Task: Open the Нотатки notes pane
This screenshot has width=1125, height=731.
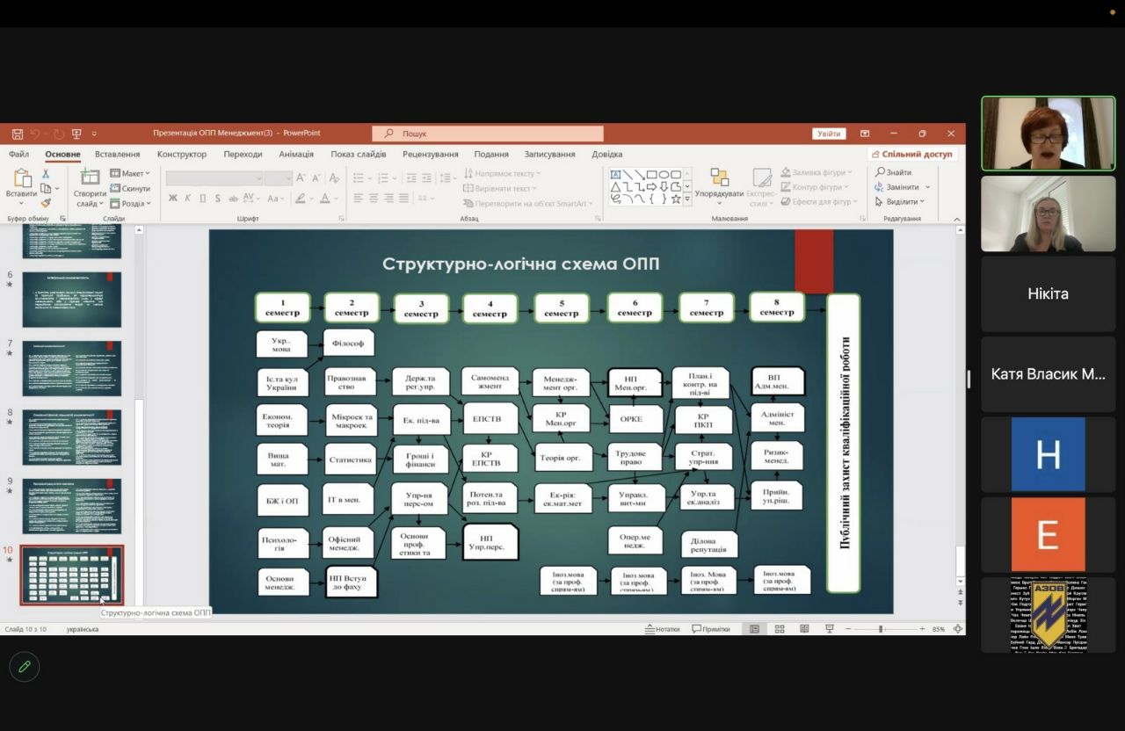Action: click(663, 629)
